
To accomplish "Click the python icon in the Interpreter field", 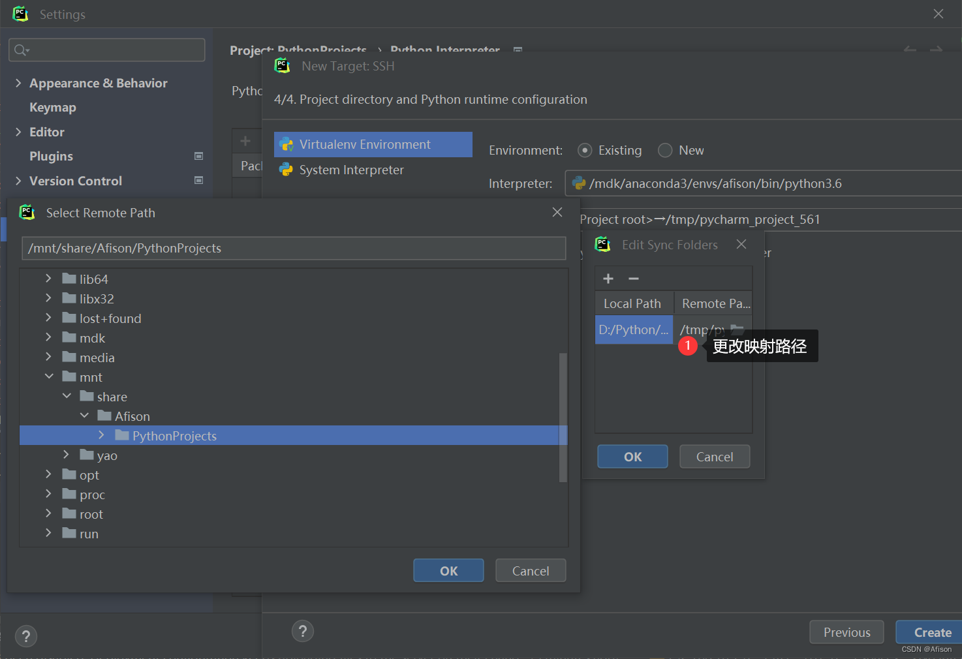I will [579, 183].
